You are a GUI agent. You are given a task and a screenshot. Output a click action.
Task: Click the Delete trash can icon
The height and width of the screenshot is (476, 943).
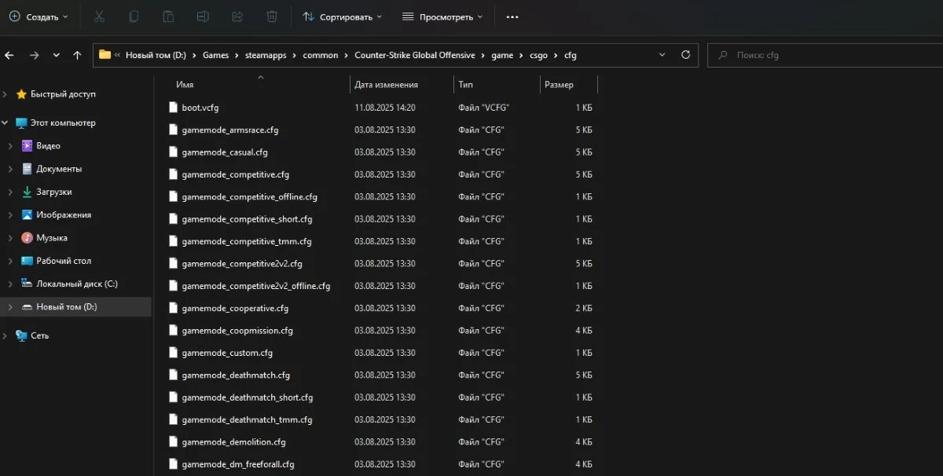click(x=272, y=16)
